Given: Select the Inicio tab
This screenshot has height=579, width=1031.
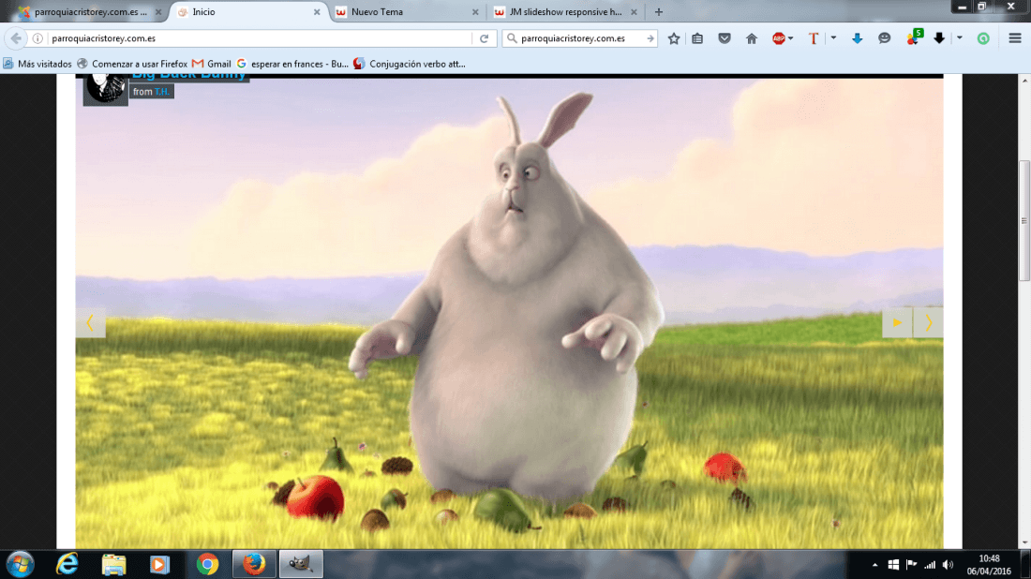Looking at the screenshot, I should pos(248,12).
